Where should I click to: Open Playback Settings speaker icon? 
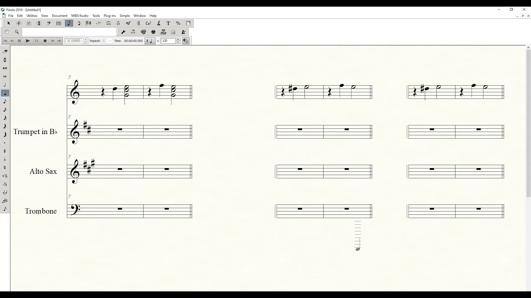[x=185, y=41]
